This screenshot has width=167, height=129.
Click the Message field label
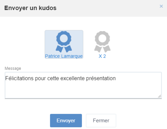pyautogui.click(x=13, y=69)
